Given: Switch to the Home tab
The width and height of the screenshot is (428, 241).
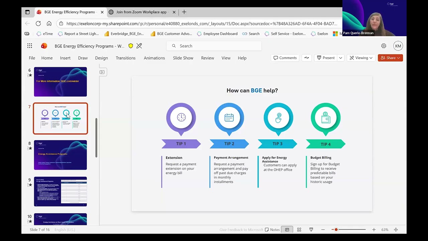Looking at the screenshot, I should point(47,58).
